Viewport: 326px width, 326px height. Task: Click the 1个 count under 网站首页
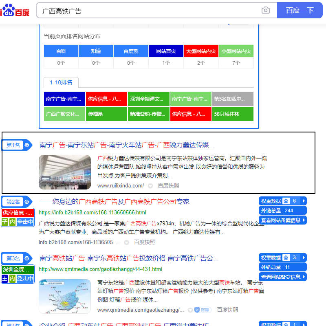click(x=166, y=63)
